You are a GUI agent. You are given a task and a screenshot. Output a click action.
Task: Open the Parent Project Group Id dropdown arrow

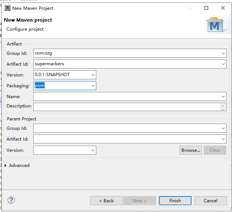coord(223,128)
